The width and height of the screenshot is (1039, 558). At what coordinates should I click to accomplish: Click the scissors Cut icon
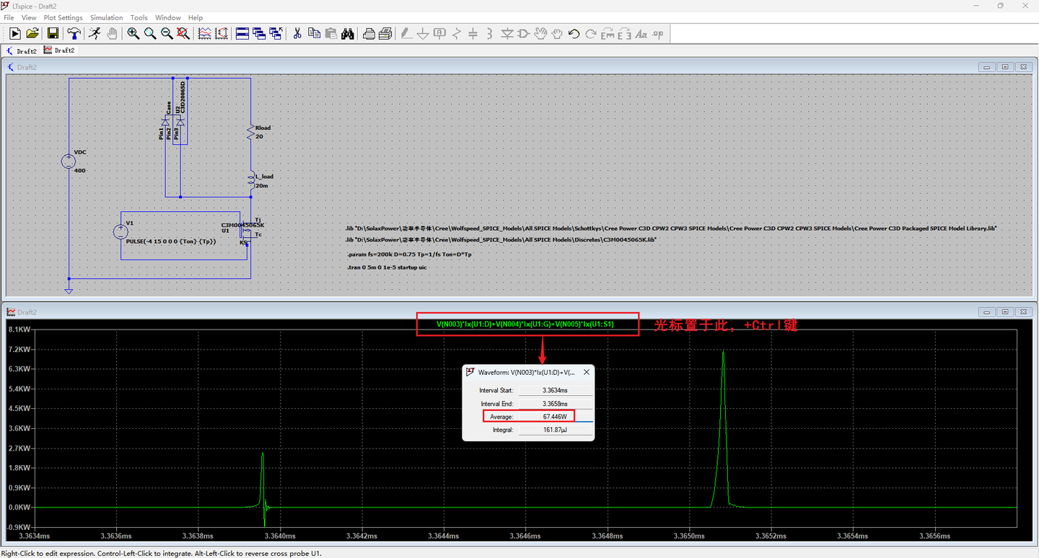click(x=297, y=33)
